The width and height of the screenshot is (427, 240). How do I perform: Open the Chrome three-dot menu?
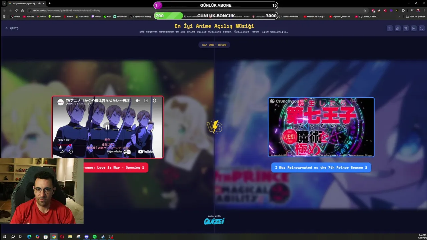424,10
